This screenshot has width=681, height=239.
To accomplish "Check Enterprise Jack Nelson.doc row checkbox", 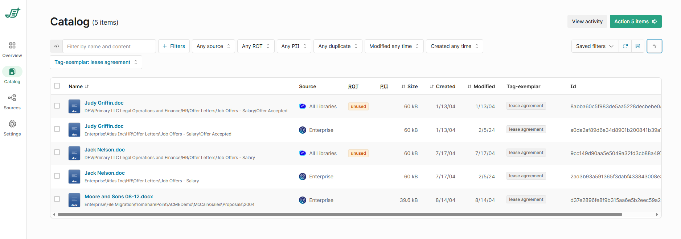I will pyautogui.click(x=57, y=176).
